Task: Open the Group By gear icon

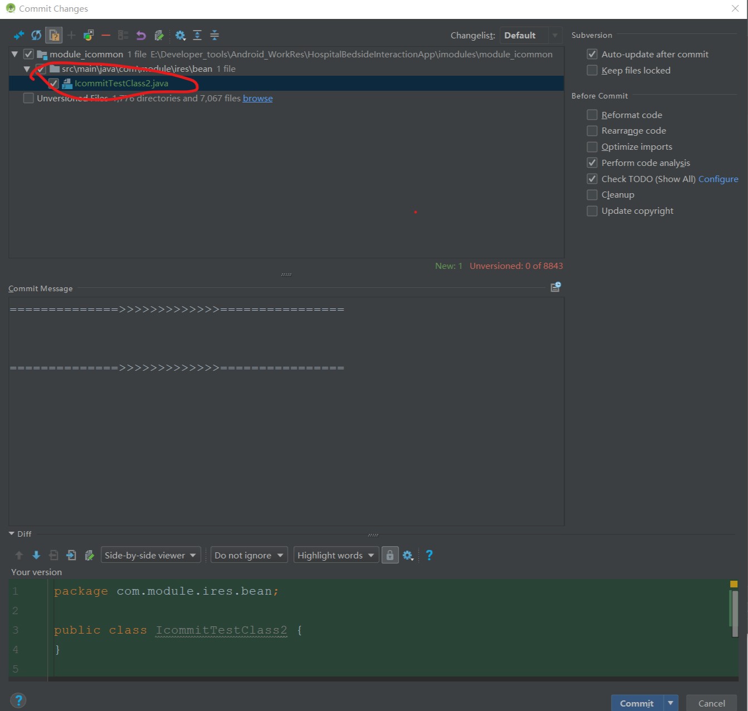Action: click(180, 35)
